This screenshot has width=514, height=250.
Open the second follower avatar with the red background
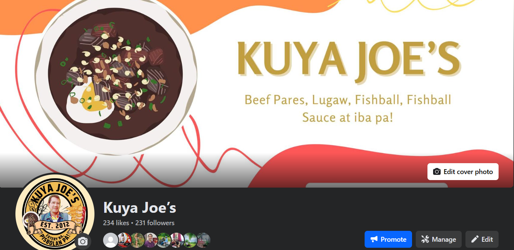[124, 240]
